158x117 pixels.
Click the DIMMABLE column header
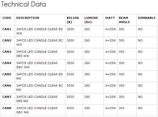tap(147, 18)
